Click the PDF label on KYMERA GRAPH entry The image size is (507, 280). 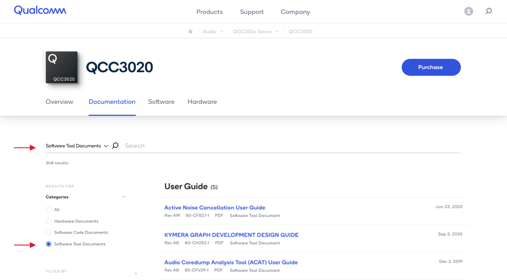(219, 243)
